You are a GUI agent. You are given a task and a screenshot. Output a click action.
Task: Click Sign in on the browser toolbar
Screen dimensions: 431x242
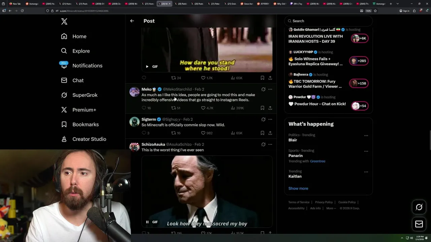point(404,11)
